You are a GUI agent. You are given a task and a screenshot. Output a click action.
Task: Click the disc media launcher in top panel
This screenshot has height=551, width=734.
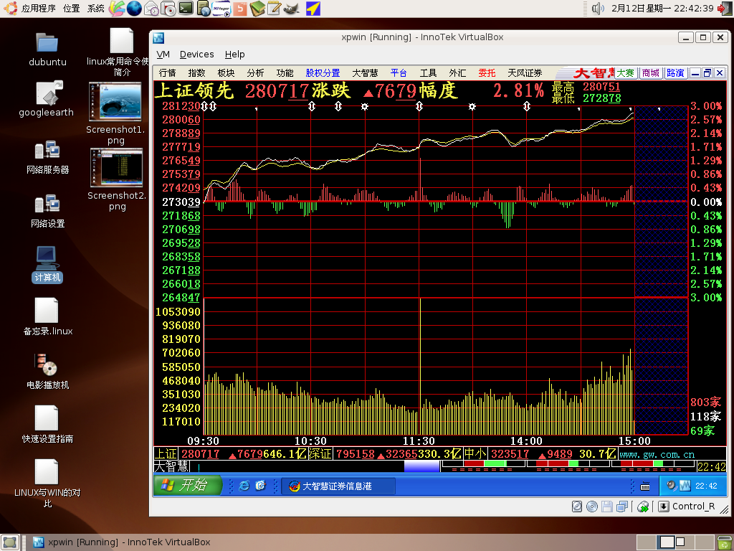point(168,8)
